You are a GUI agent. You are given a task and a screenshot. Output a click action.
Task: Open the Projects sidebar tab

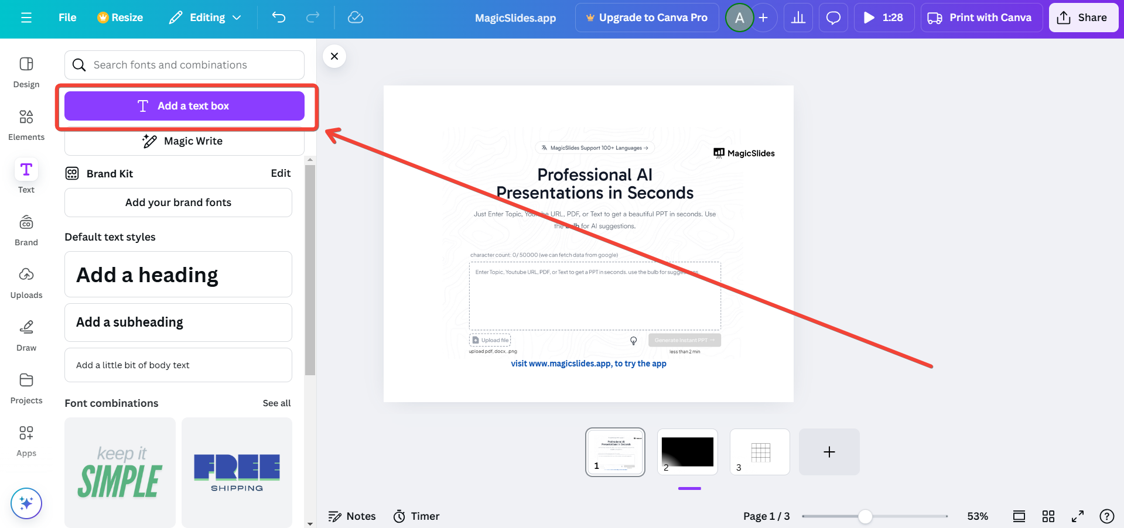point(26,389)
